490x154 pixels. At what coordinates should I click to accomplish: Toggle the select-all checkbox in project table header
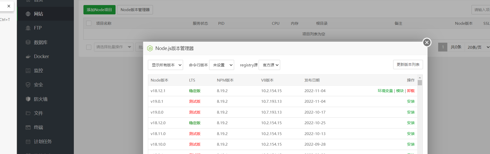coord(89,23)
